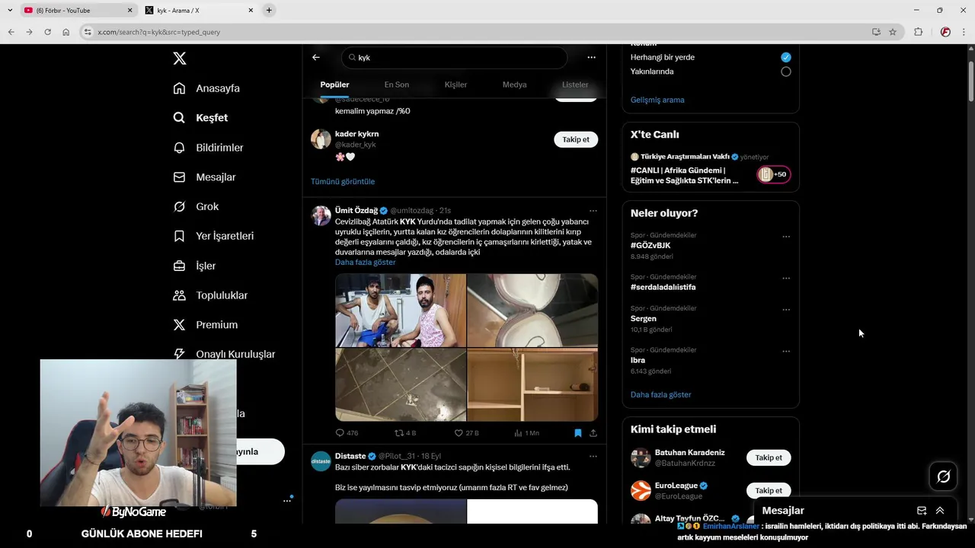Open floating Grok button

point(944,476)
